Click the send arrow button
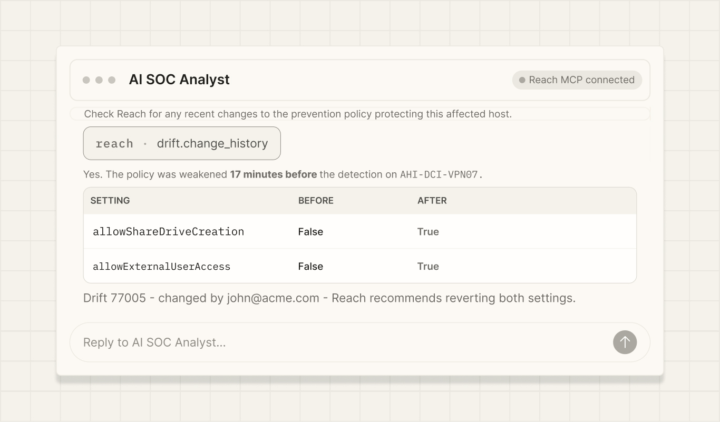The width and height of the screenshot is (720, 422). [625, 342]
